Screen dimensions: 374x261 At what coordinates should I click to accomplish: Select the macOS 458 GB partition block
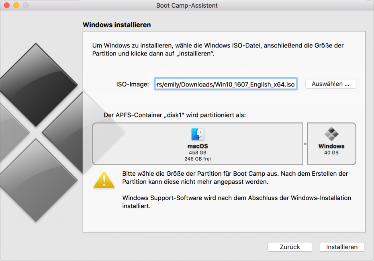pos(198,144)
